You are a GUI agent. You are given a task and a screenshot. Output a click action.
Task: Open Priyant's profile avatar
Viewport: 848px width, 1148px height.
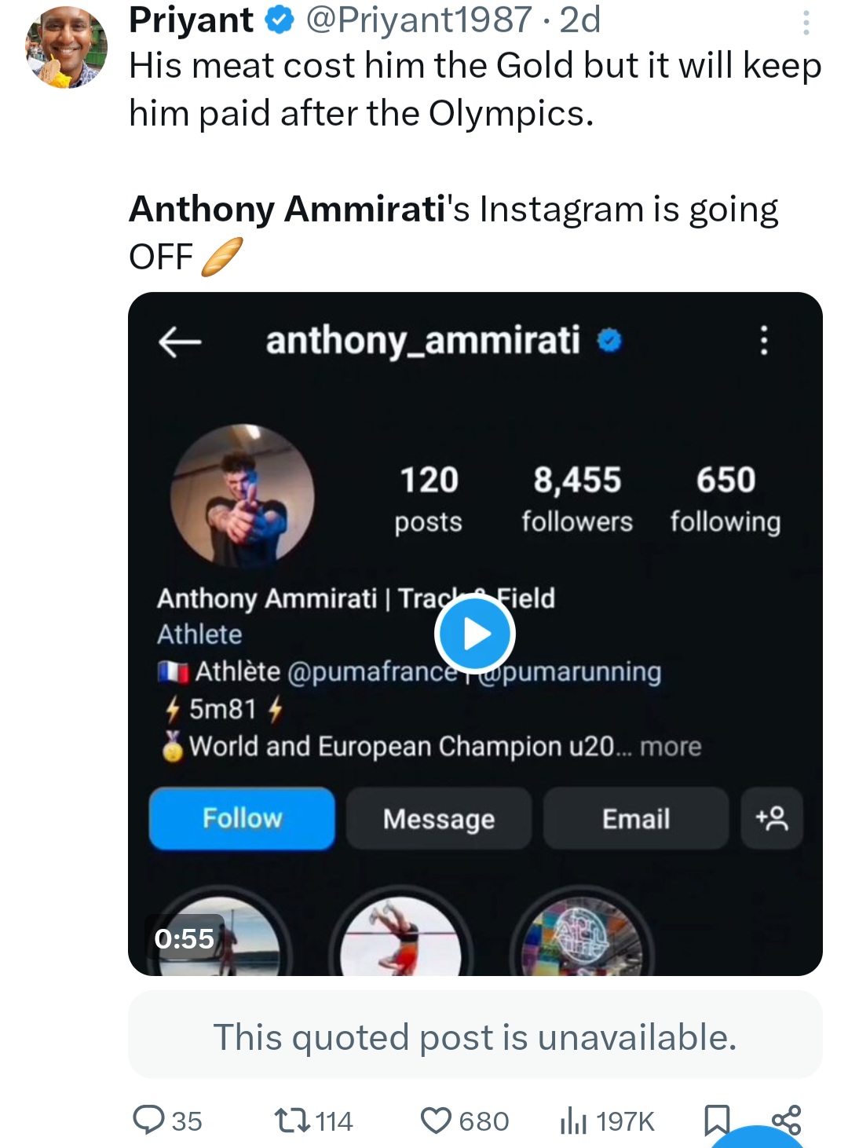tap(67, 48)
